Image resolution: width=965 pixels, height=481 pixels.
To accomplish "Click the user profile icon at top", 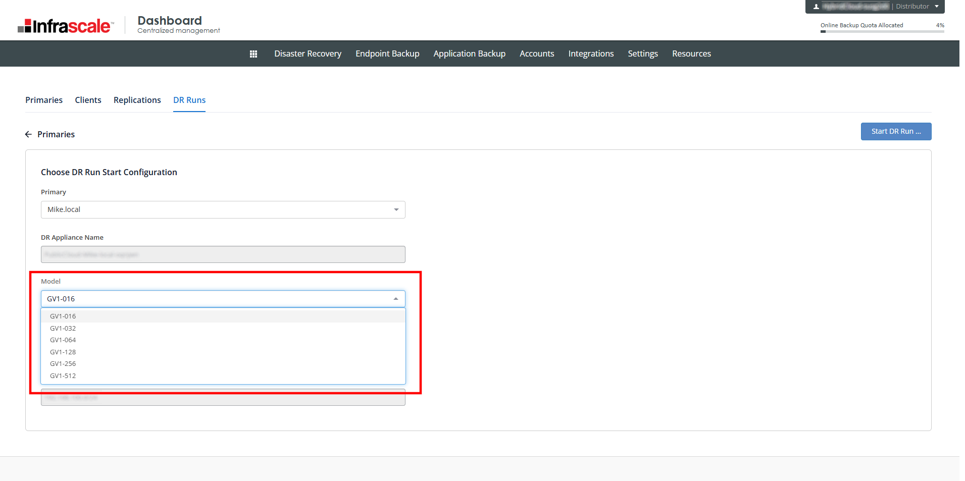I will click(x=816, y=7).
